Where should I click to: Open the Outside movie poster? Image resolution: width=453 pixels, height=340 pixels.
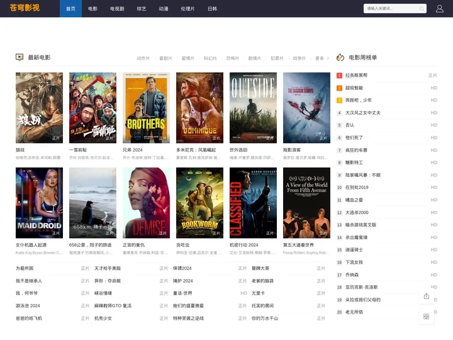pyautogui.click(x=253, y=108)
